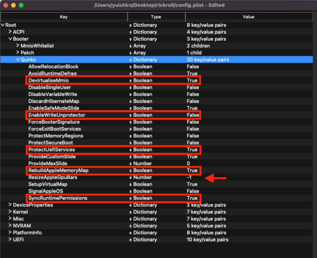The height and width of the screenshot is (258, 317).
Task: Select the ForceBooterSignature key
Action: [54, 122]
